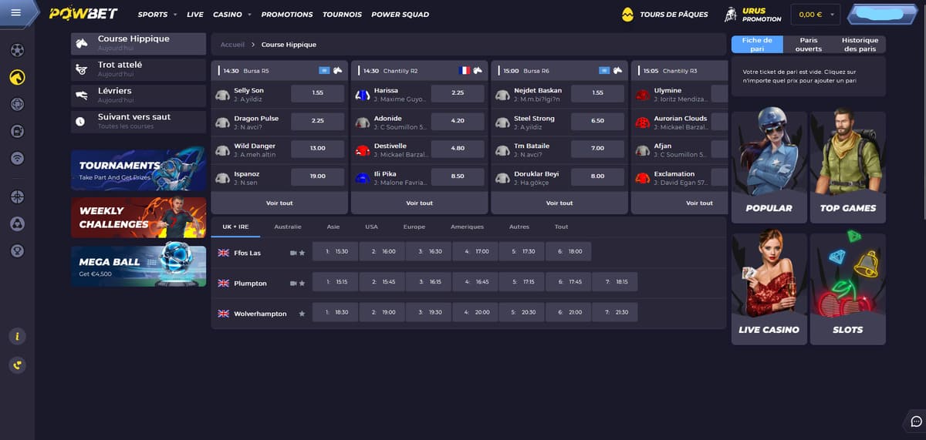
Task: Click the Tours de Pâques egg icon
Action: tap(628, 14)
